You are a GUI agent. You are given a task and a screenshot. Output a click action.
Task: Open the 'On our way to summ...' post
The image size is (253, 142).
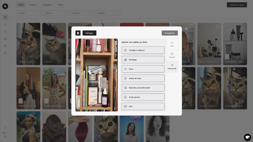pyautogui.click(x=209, y=44)
